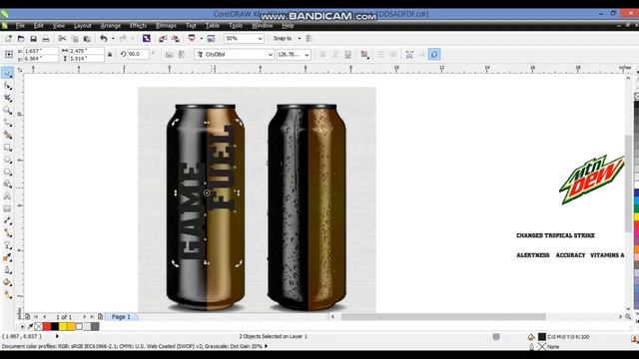Select the Rectangle tool in toolbox

click(7, 148)
